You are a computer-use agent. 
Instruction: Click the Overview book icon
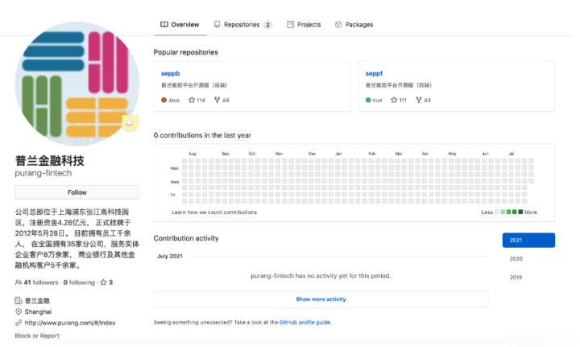pyautogui.click(x=164, y=24)
